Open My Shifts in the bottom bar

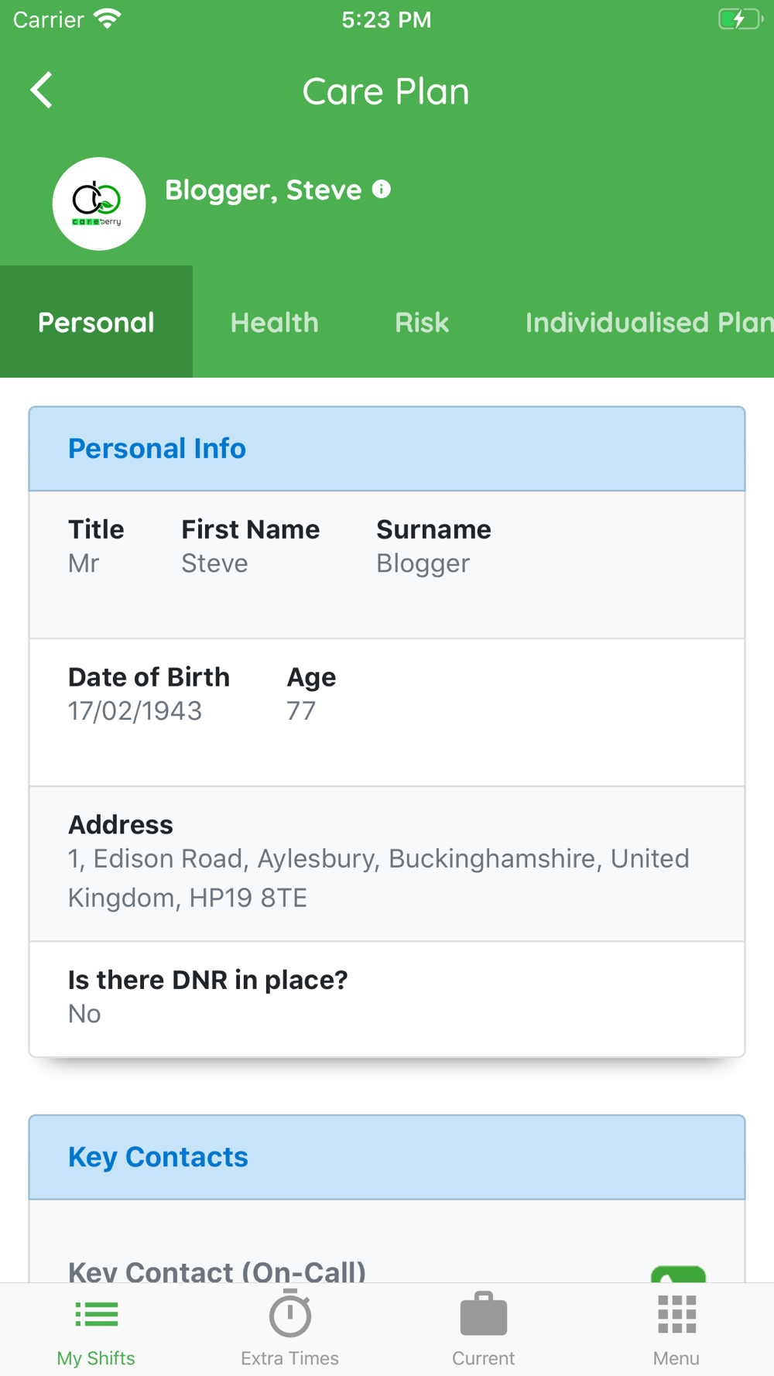pos(96,1329)
